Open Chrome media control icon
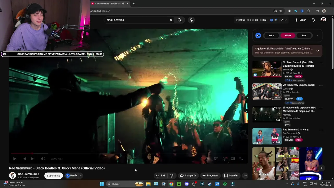Image resolution: width=334 pixels, height=188 pixels. 318,11
